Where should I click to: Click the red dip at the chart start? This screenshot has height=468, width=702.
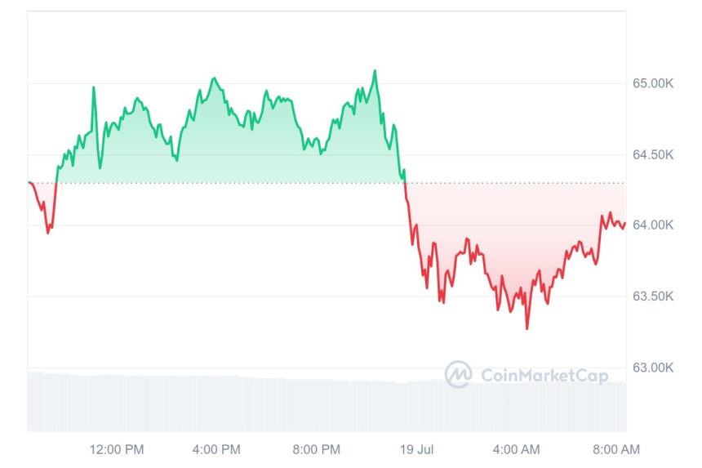[x=47, y=232]
